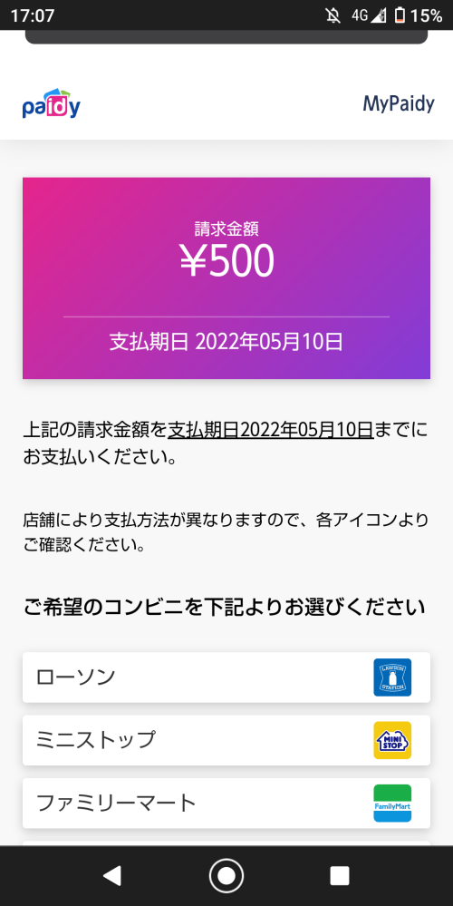Image resolution: width=453 pixels, height=906 pixels.
Task: Tap the Android home button
Action: (226, 876)
